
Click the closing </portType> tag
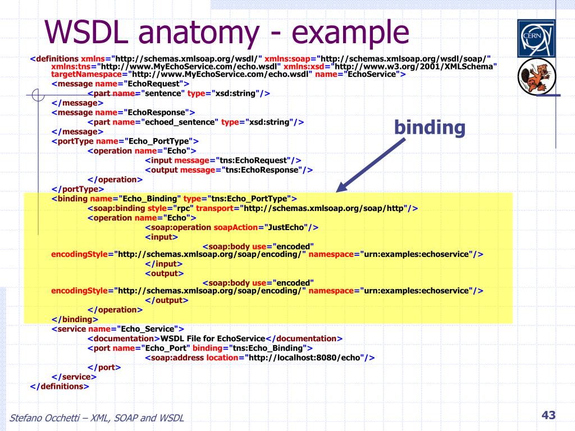(x=77, y=189)
